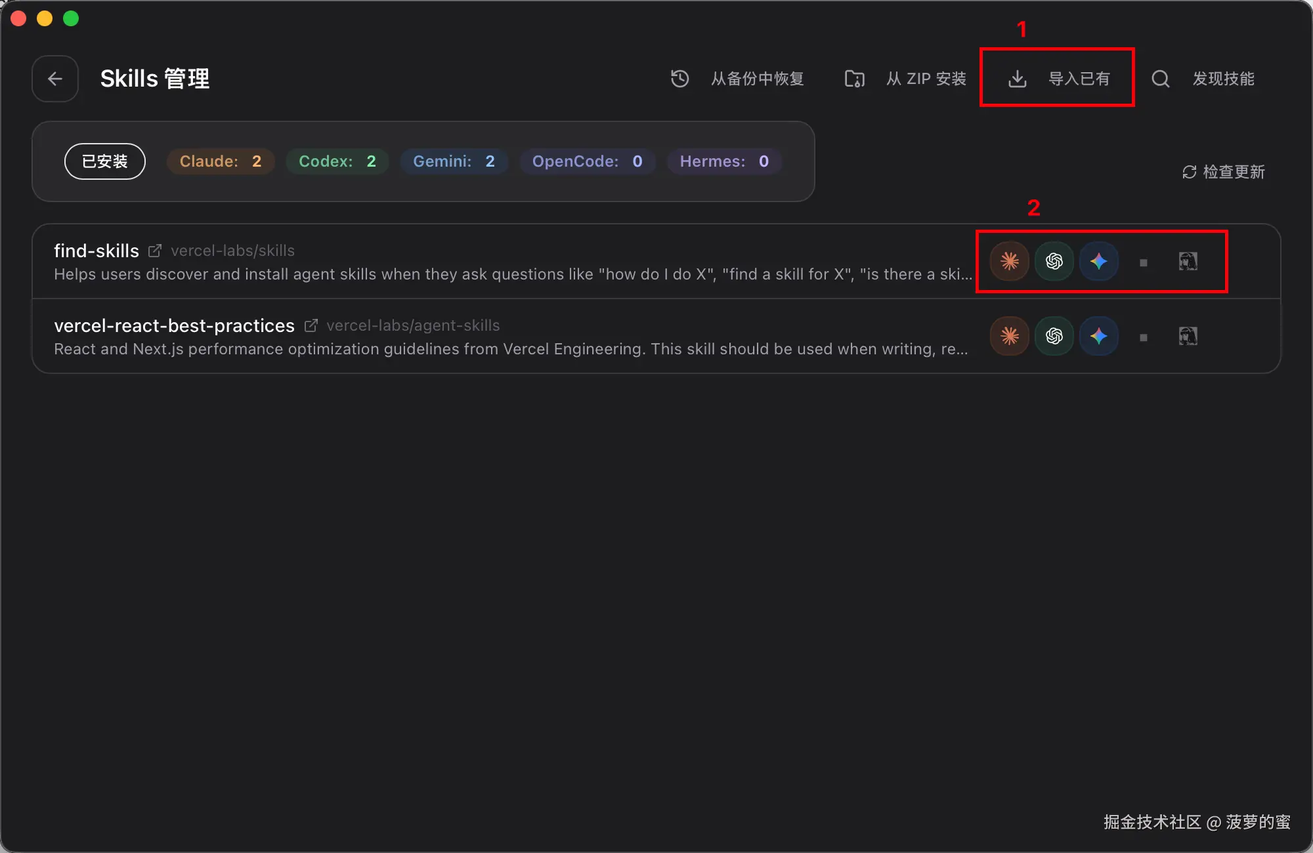
Task: Toggle Claude icon for vercel-react-best-practices
Action: click(1009, 336)
